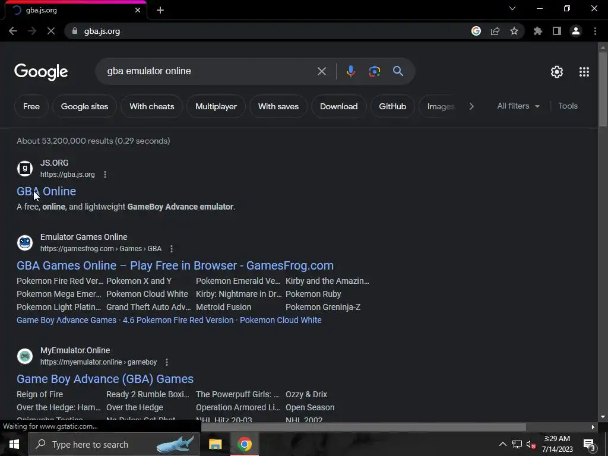Open the Google apps grid

click(584, 72)
